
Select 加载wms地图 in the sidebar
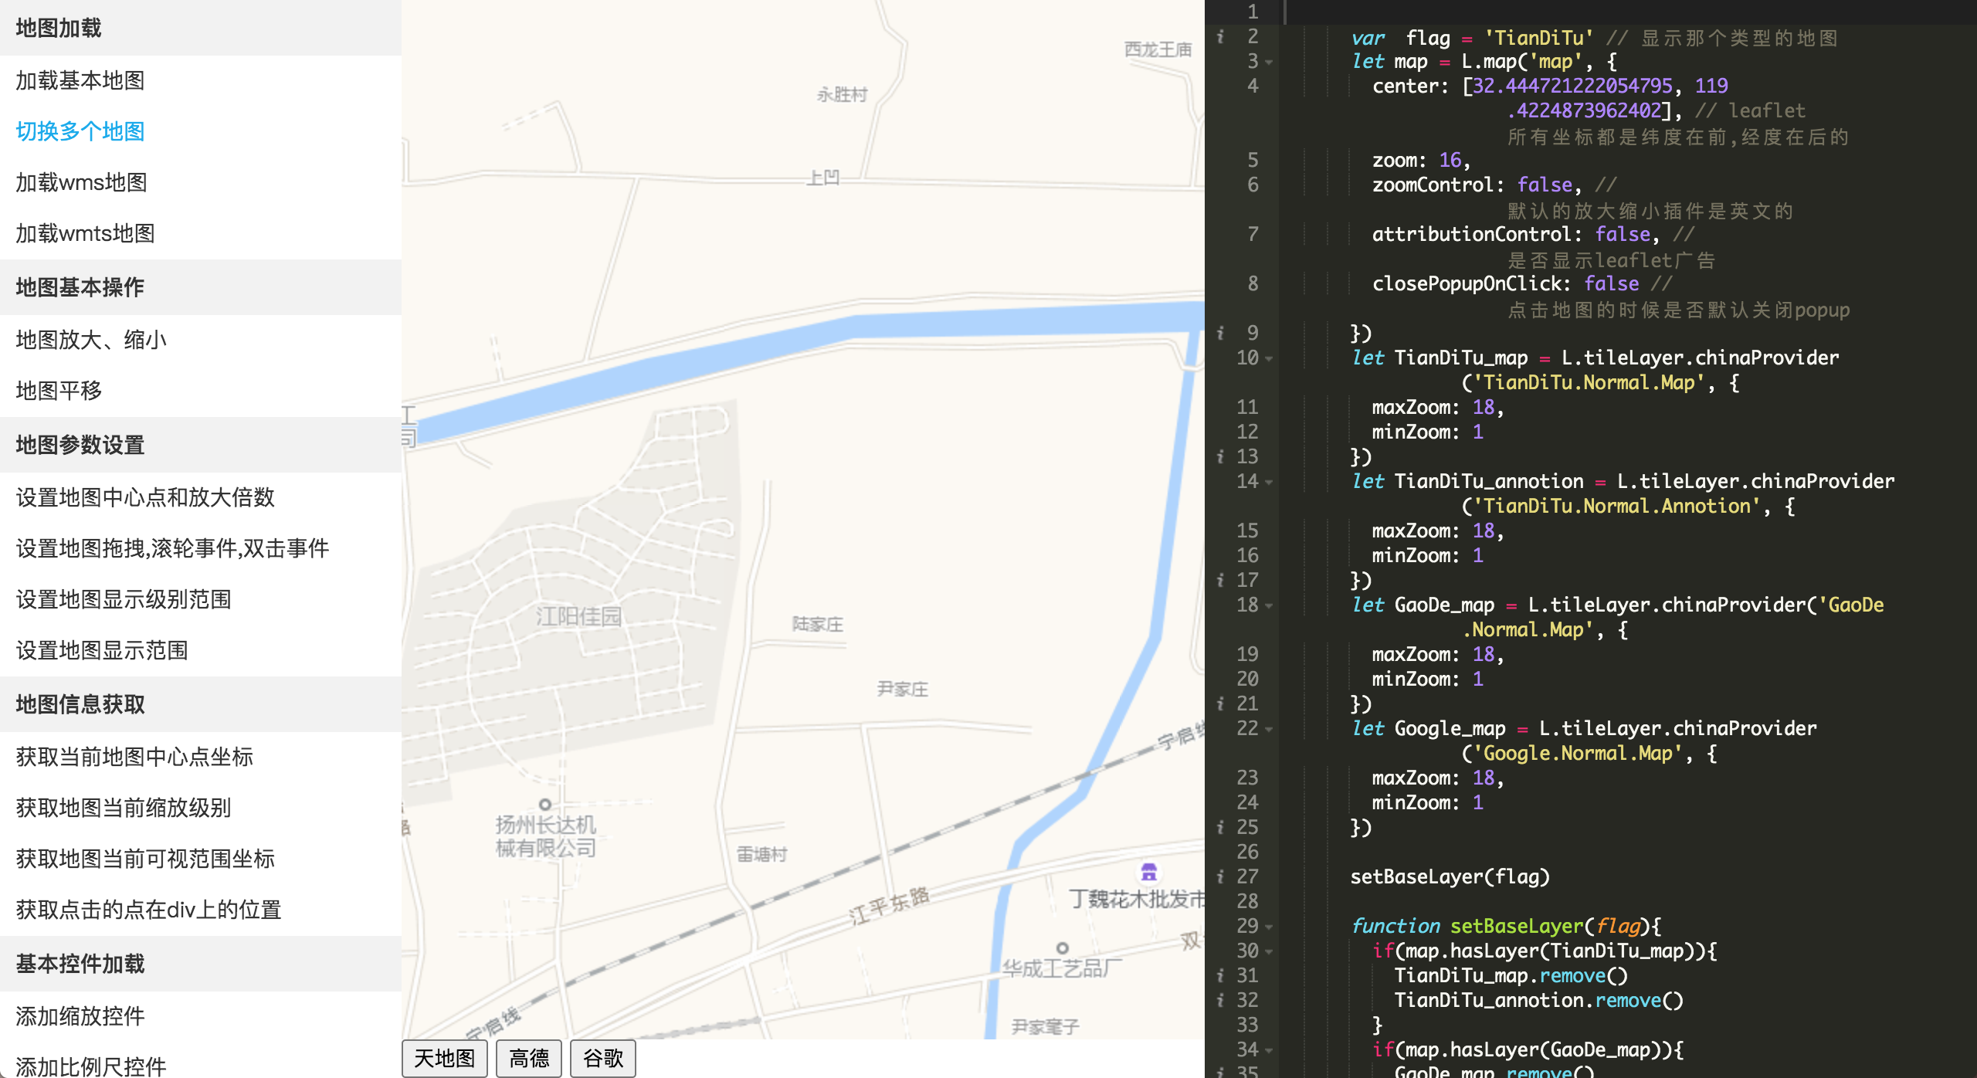[x=82, y=182]
